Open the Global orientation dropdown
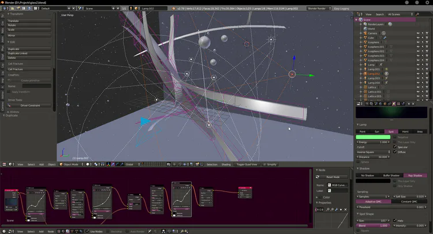Image resolution: width=433 pixels, height=234 pixels. tap(133, 164)
